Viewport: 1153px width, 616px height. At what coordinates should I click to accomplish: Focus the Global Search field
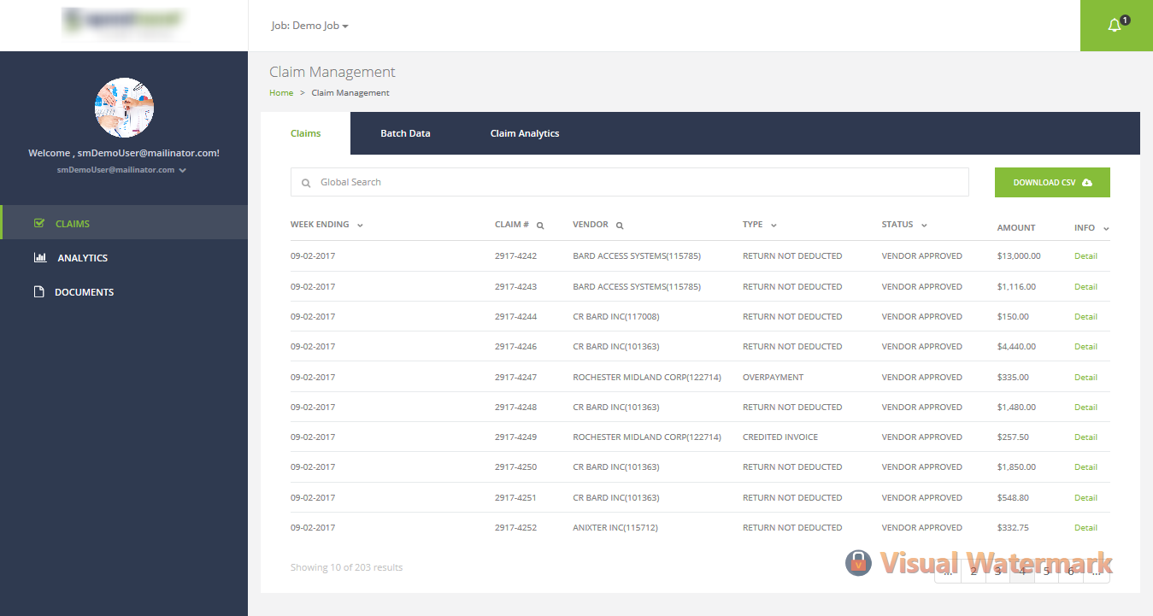(x=630, y=182)
